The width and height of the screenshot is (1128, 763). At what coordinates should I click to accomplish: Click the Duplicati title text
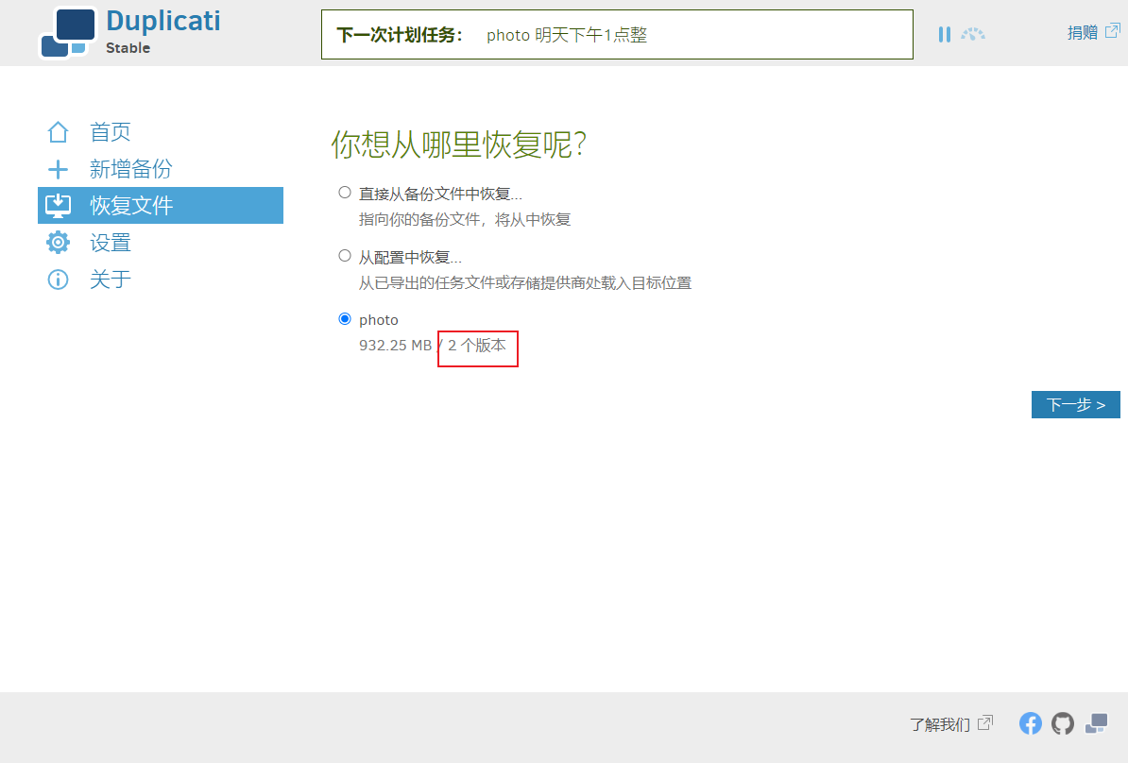coord(163,21)
